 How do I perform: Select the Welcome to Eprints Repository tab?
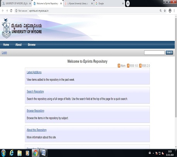[47, 3]
